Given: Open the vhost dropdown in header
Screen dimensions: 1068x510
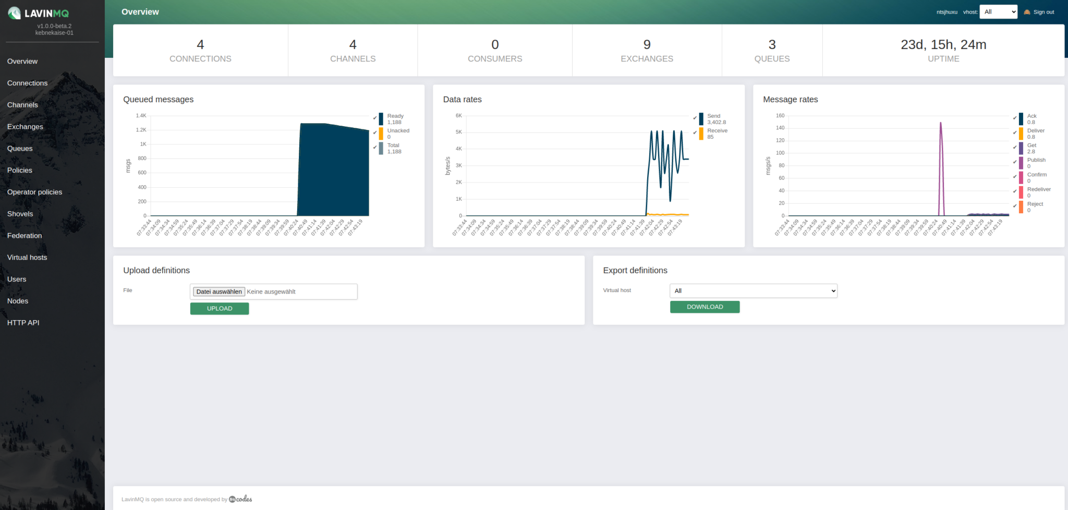Looking at the screenshot, I should tap(999, 12).
